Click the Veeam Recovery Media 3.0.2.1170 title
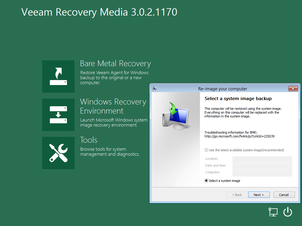 point(99,12)
